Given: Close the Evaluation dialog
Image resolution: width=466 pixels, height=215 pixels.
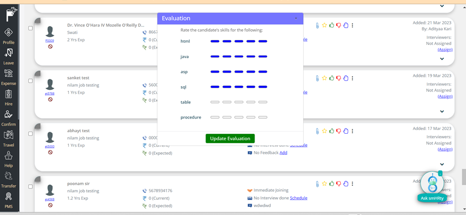Looking at the screenshot, I should [x=296, y=18].
